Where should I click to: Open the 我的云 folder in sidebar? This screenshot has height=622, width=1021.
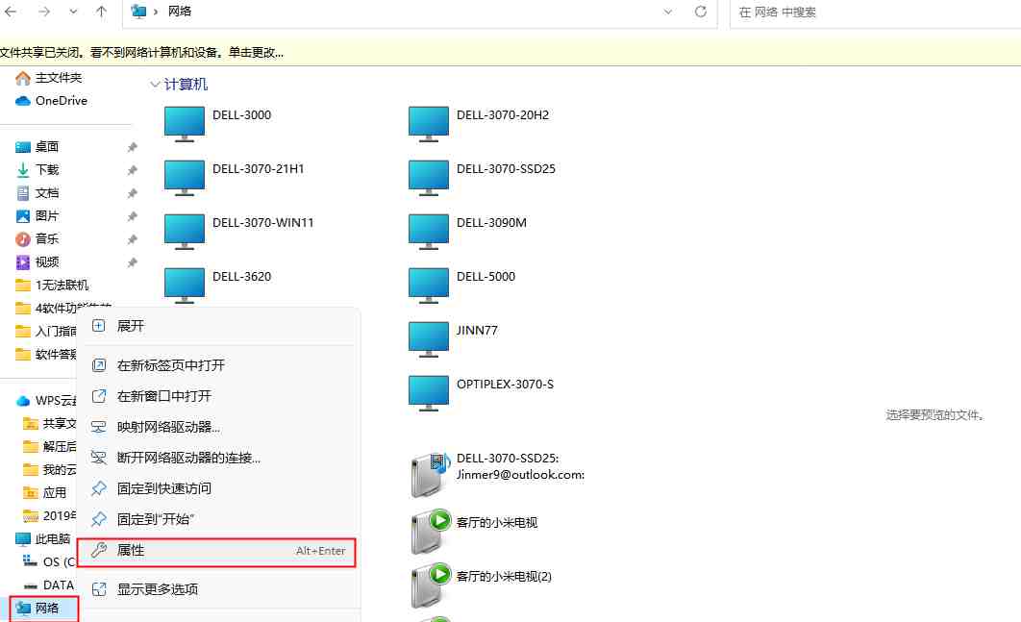[x=49, y=470]
